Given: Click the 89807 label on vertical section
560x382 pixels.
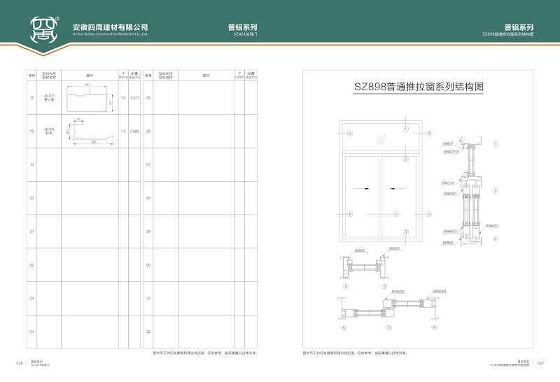Looking at the screenshot, I should [x=449, y=143].
